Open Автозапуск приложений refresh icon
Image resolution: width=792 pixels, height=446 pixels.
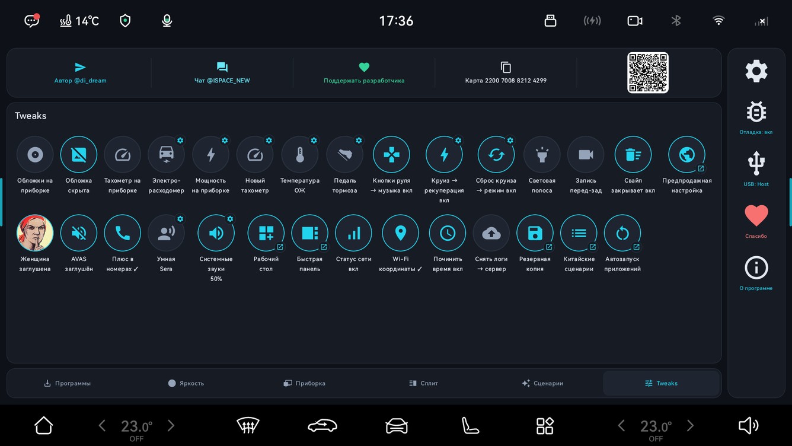(622, 233)
